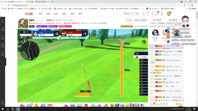
Task: Open the follow heart icon in header
Action: pyautogui.click(x=148, y=13)
